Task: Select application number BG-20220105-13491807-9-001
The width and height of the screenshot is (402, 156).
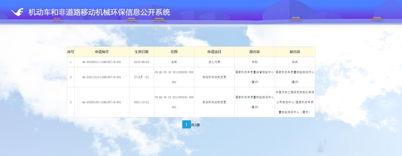Action: coord(102,102)
